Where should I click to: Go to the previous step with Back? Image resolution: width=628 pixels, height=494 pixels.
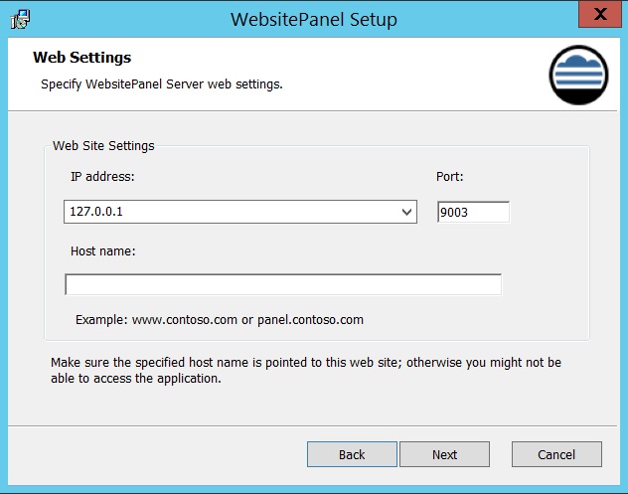tap(352, 454)
